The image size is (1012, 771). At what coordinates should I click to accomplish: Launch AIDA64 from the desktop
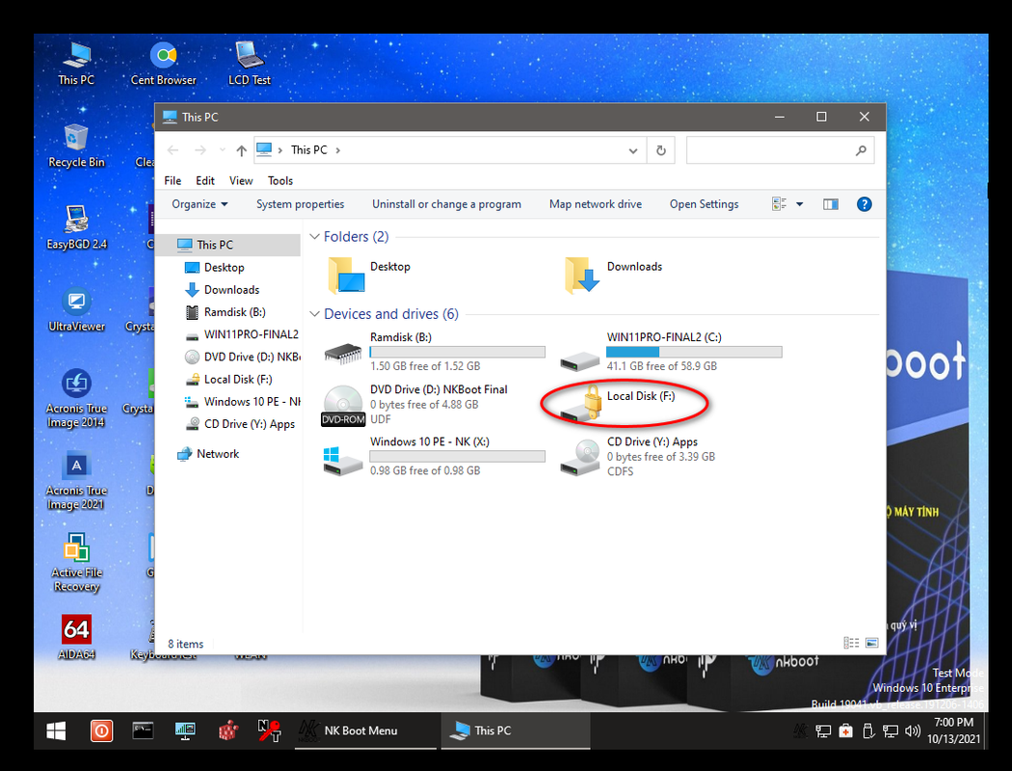pos(76,637)
